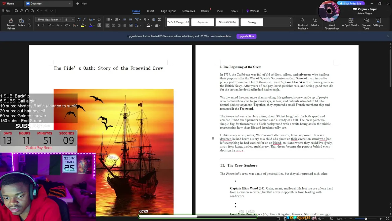Click the Clear Formatting eraser icon
This screenshot has height=221, width=392.
coord(99,20)
